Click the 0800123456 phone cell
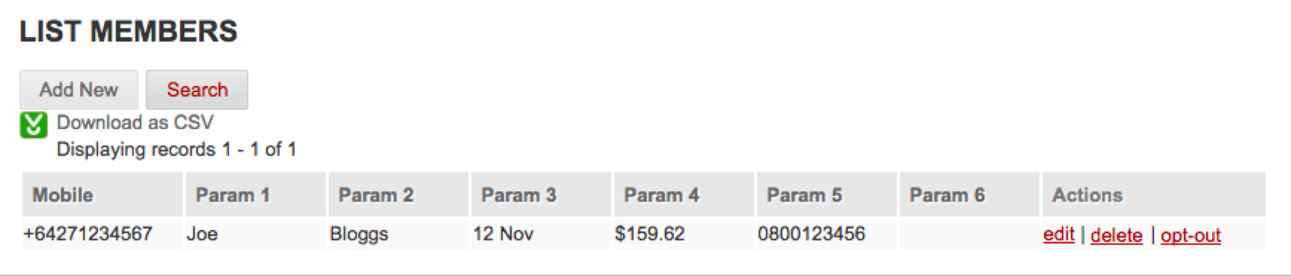 click(811, 234)
